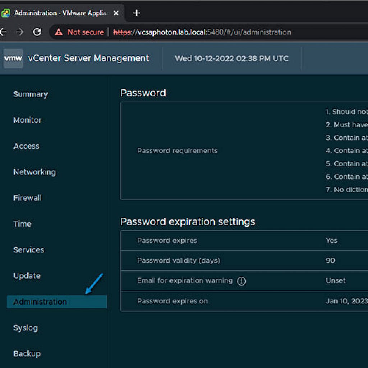Screen dimensions: 368x368
Task: Go to Firewall settings
Action: [27, 198]
